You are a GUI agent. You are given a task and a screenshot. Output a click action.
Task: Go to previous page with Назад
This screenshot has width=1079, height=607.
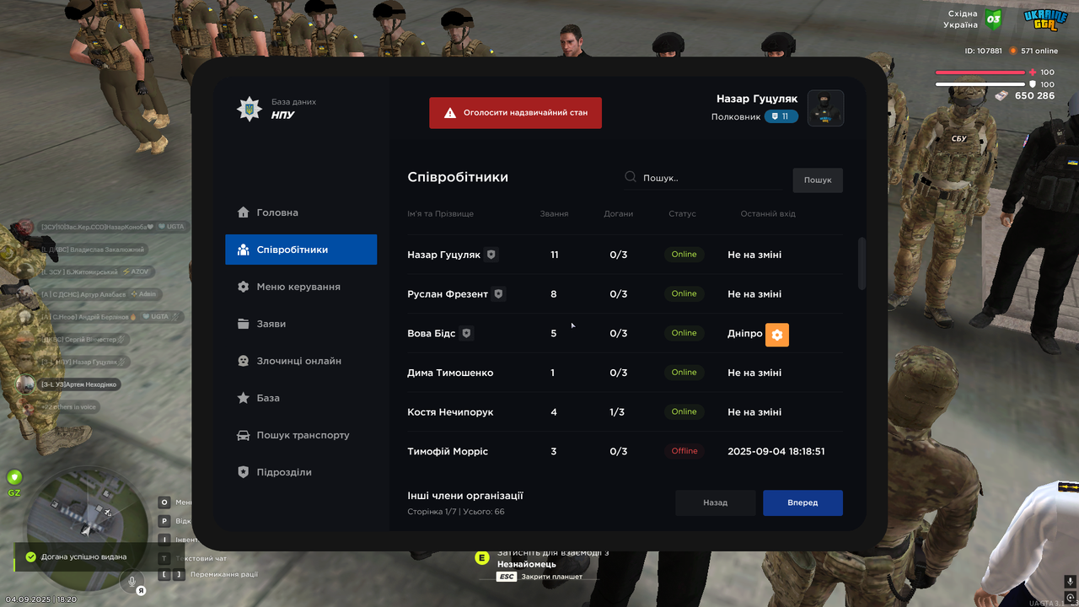tap(715, 502)
